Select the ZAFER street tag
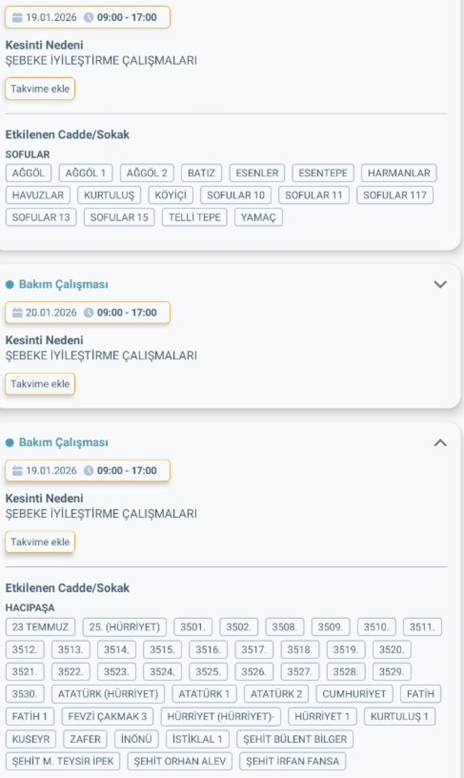This screenshot has height=778, width=464. click(85, 739)
